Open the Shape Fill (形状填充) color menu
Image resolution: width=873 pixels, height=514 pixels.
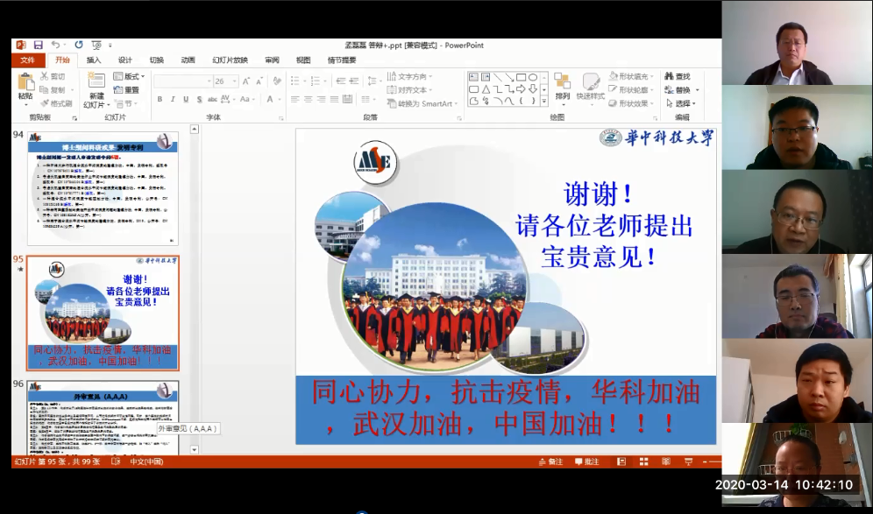tap(629, 76)
